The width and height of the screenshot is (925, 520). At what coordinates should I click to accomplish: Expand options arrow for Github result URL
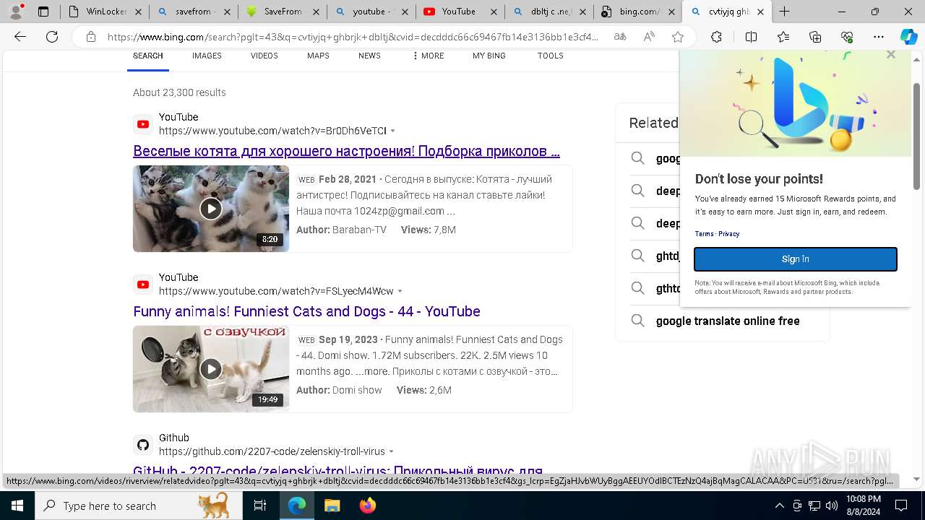point(392,452)
